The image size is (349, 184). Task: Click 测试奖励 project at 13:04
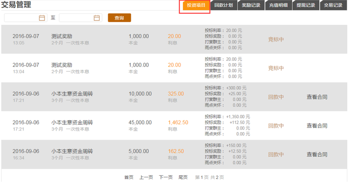[x=62, y=65]
